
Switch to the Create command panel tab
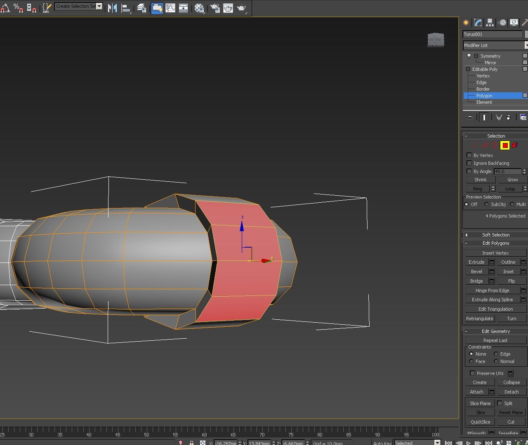click(466, 23)
